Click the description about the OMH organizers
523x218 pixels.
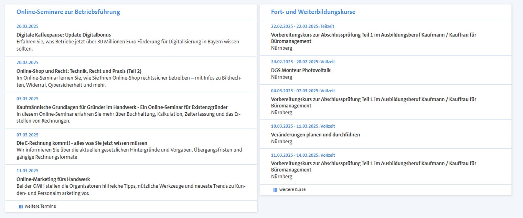coord(131,190)
